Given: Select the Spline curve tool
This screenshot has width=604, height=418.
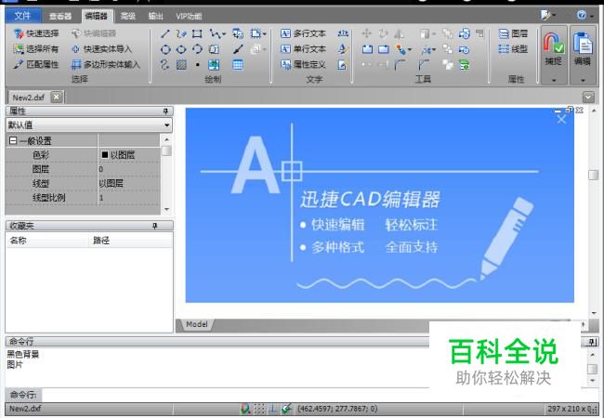Looking at the screenshot, I should [164, 65].
